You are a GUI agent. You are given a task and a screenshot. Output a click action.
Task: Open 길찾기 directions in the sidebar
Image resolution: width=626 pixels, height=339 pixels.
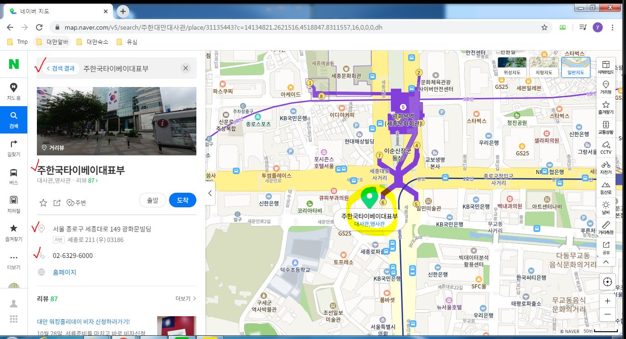click(14, 148)
